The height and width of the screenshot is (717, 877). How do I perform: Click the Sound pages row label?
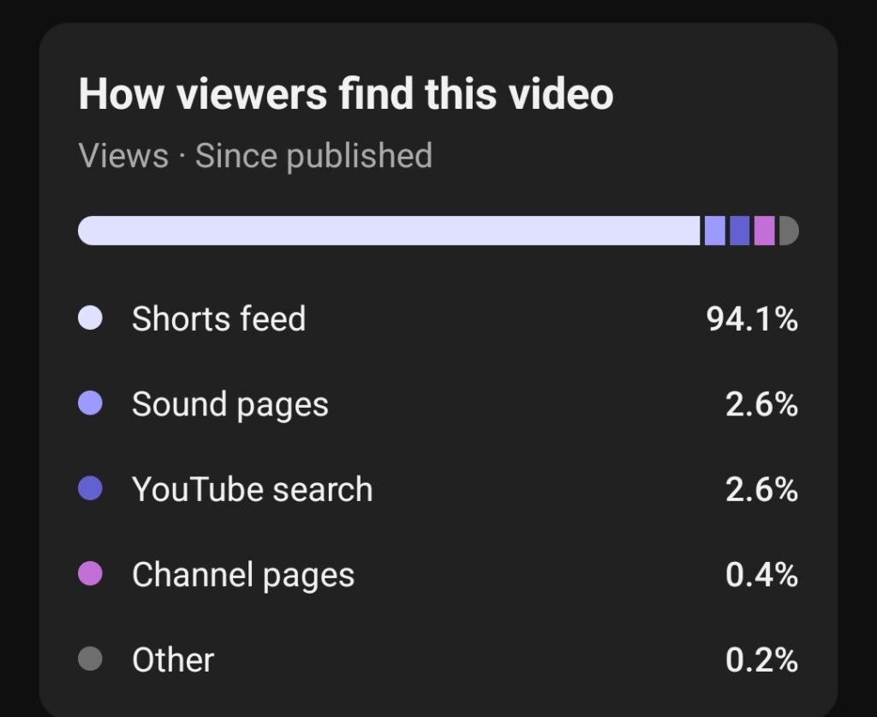click(230, 403)
